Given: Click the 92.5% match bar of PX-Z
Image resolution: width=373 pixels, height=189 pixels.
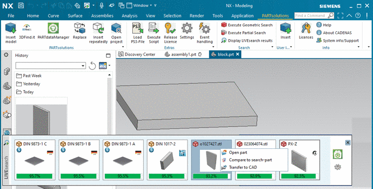Looking at the screenshot, I should [299, 176].
